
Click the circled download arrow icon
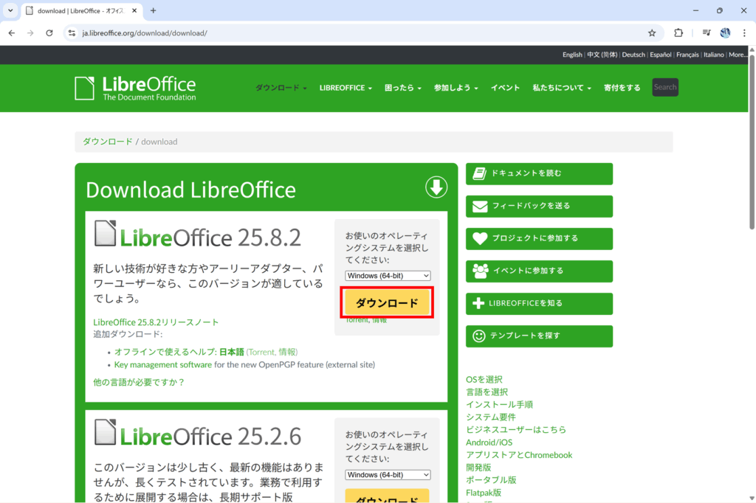[436, 187]
